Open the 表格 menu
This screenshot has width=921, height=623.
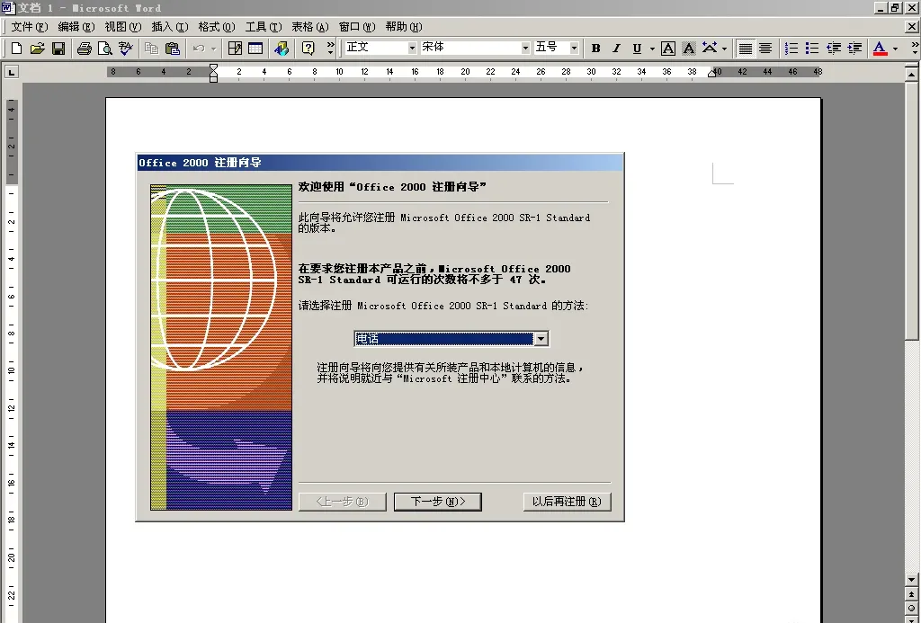pos(310,26)
